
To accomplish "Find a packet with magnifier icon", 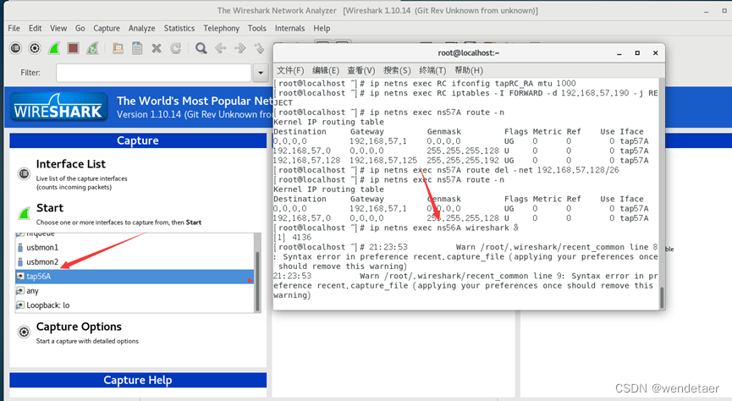I will pos(201,48).
